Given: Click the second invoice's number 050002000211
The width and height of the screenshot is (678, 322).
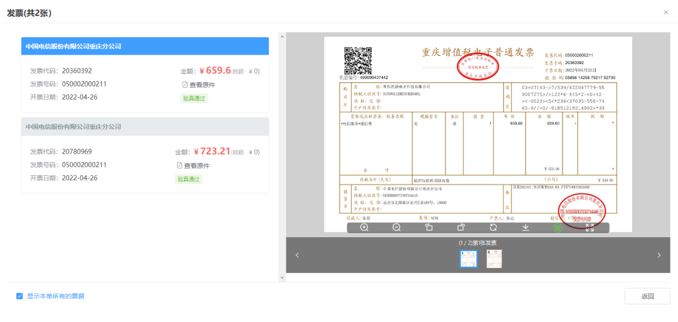Looking at the screenshot, I should coord(84,164).
